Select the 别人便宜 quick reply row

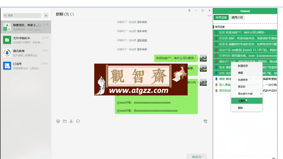245,85
